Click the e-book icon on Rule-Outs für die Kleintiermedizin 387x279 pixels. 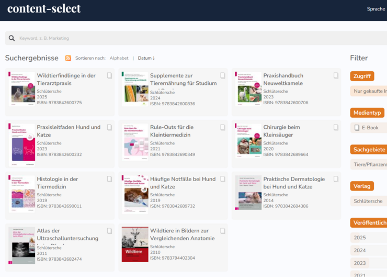[x=223, y=128]
